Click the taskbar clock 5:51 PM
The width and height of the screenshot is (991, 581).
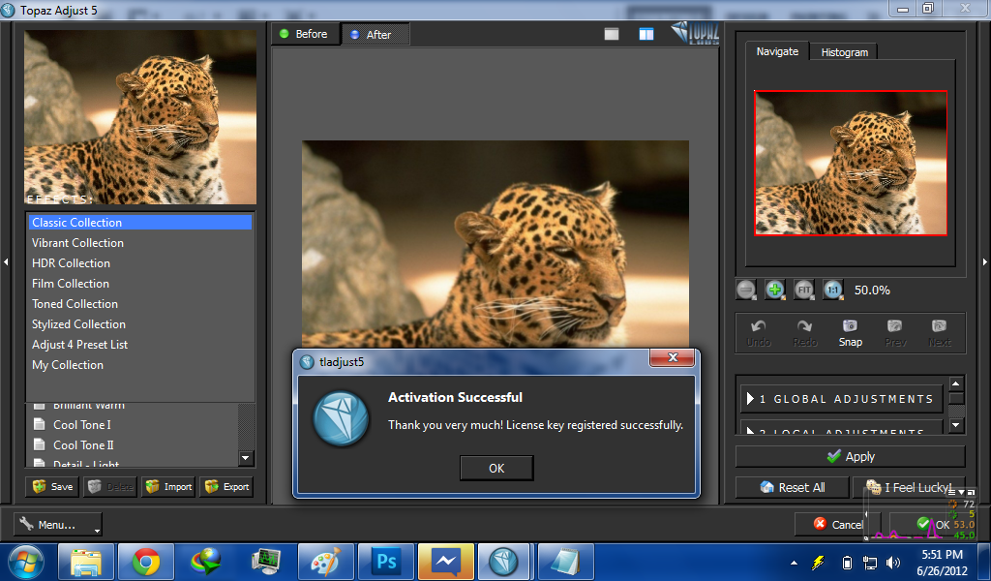pos(942,555)
